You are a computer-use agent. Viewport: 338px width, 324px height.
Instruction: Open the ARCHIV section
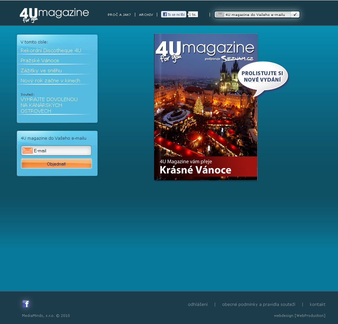[x=146, y=15]
